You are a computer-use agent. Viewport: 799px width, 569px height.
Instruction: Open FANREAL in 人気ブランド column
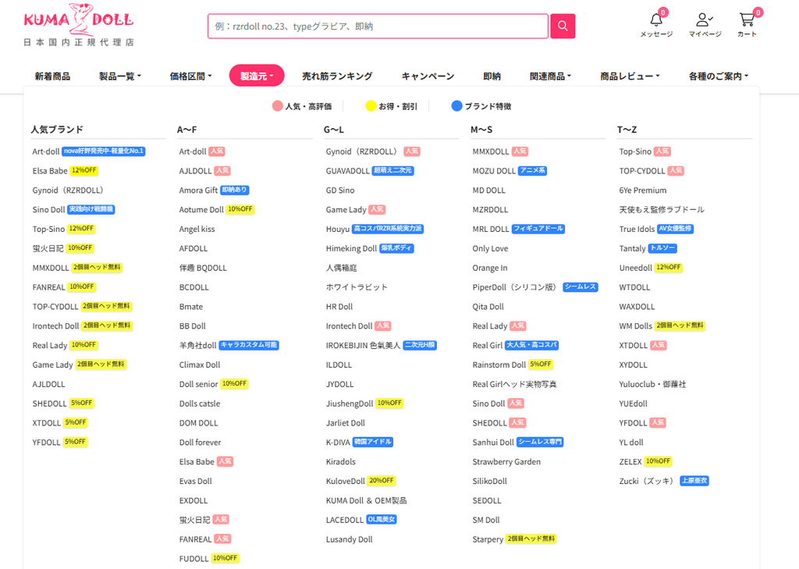(x=48, y=287)
